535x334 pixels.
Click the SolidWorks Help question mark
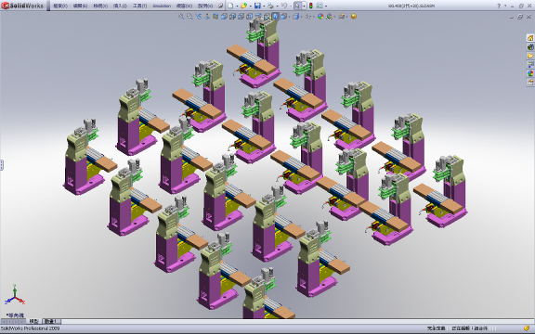tap(499, 6)
